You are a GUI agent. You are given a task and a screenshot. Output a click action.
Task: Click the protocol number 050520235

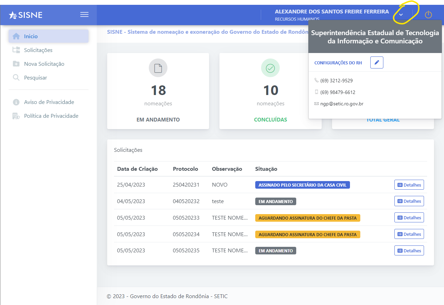click(x=186, y=251)
